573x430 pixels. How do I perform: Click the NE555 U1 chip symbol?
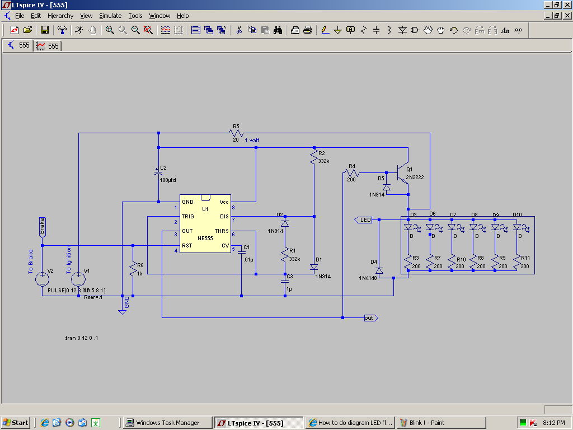(x=205, y=223)
